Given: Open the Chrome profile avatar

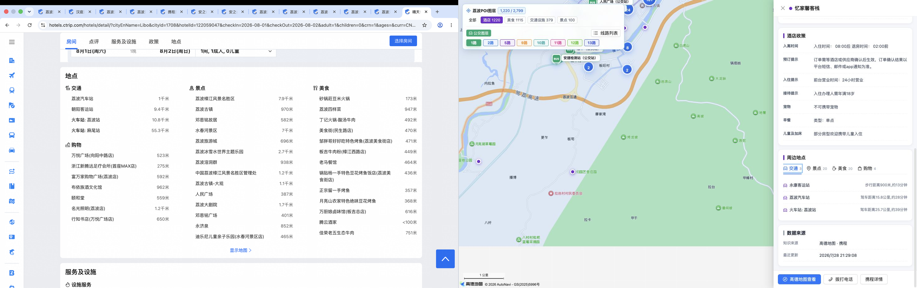Looking at the screenshot, I should point(440,25).
